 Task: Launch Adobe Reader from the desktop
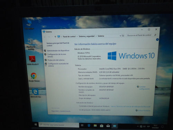(x=32, y=60)
